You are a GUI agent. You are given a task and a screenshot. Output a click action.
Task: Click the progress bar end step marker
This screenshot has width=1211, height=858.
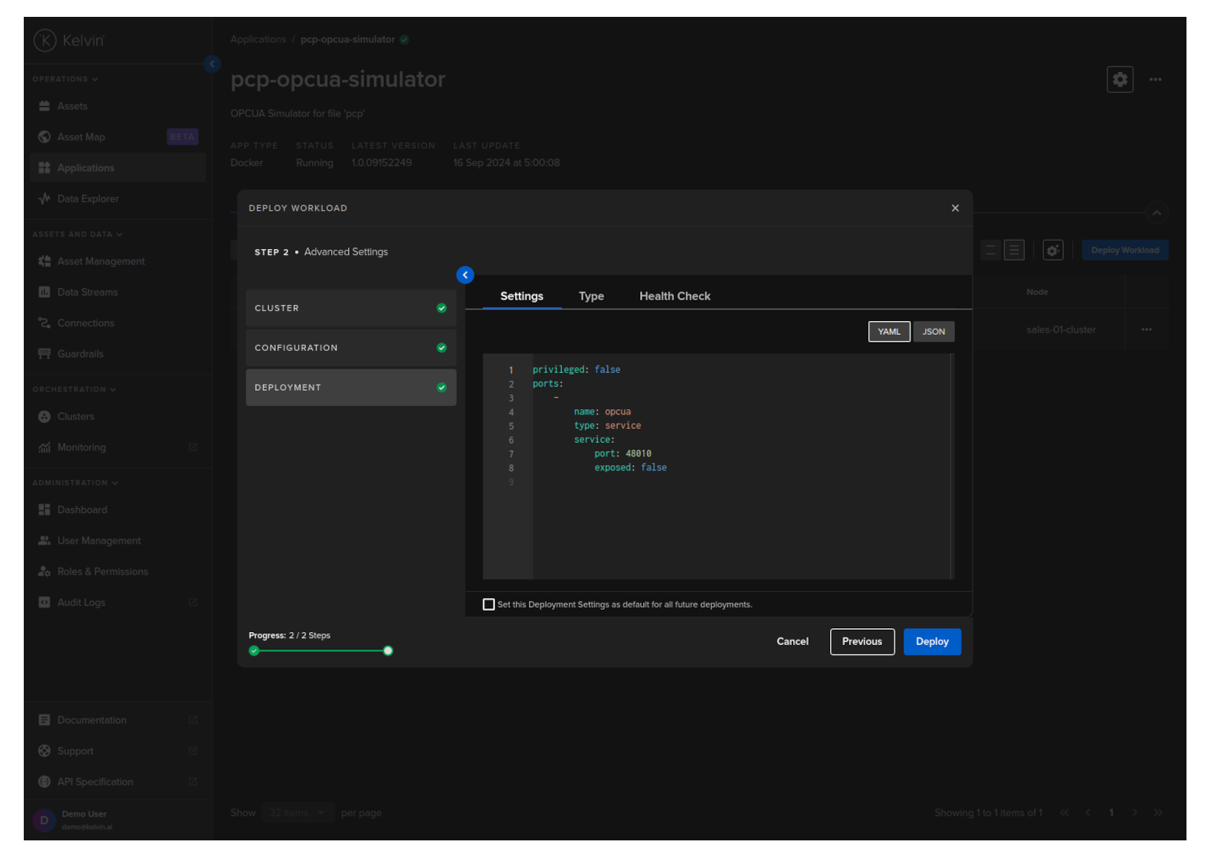[x=388, y=651]
